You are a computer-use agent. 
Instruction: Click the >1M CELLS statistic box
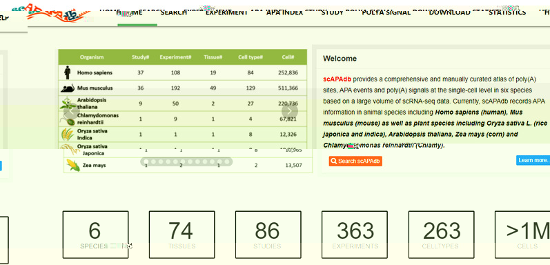point(522,235)
